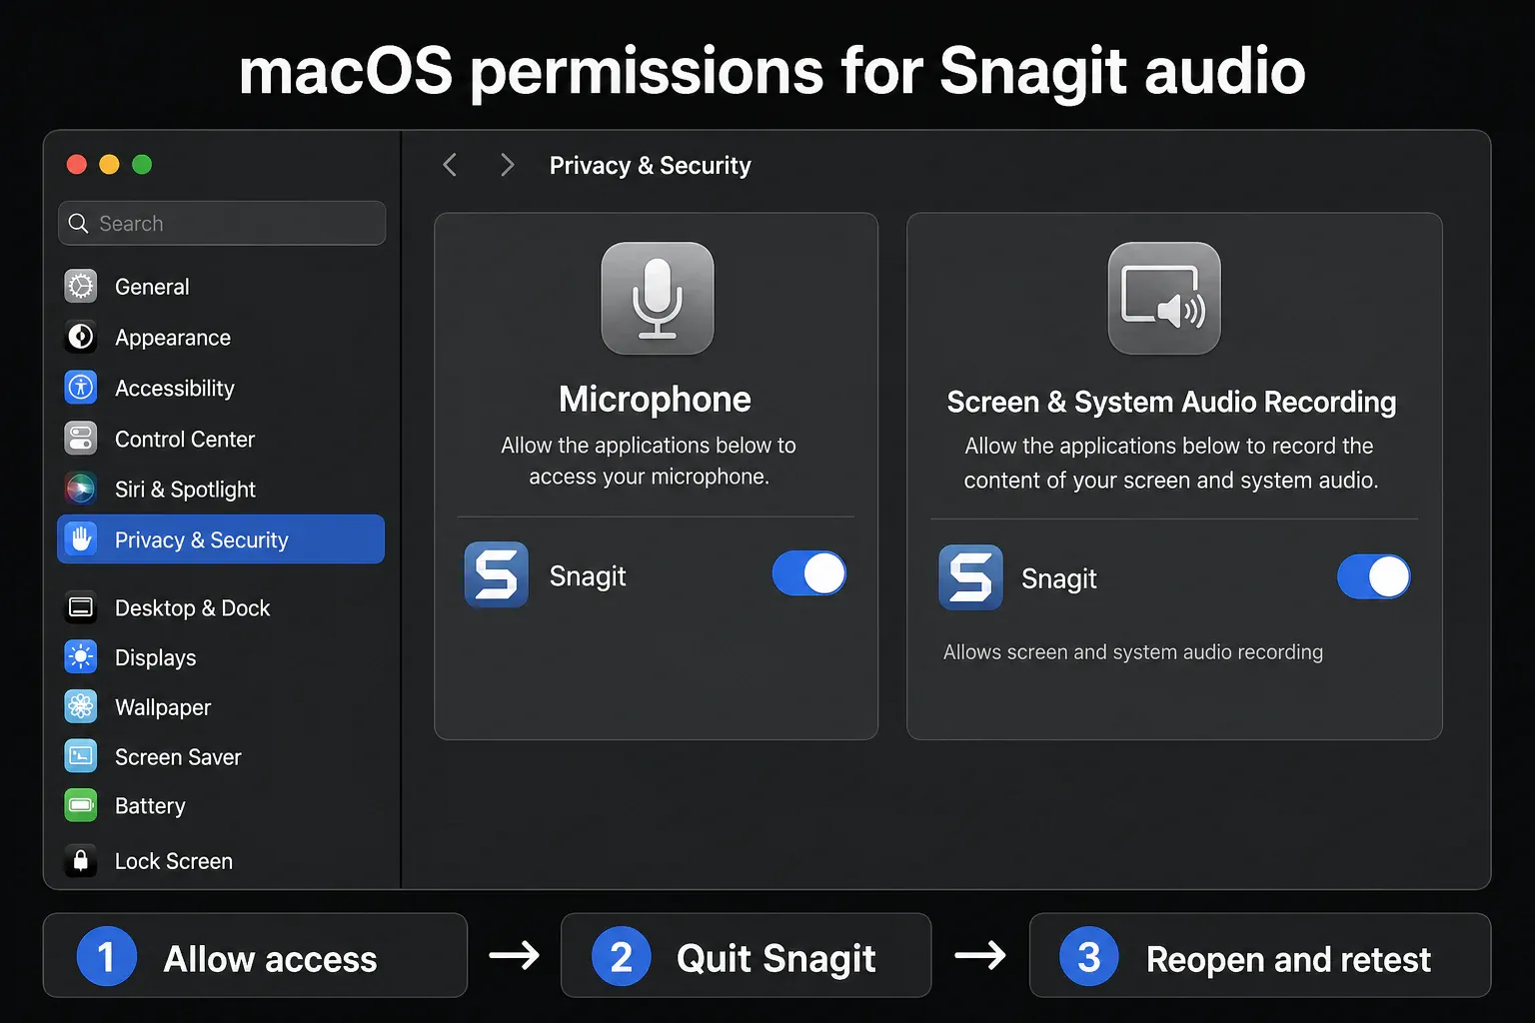Open General settings

pos(221,287)
